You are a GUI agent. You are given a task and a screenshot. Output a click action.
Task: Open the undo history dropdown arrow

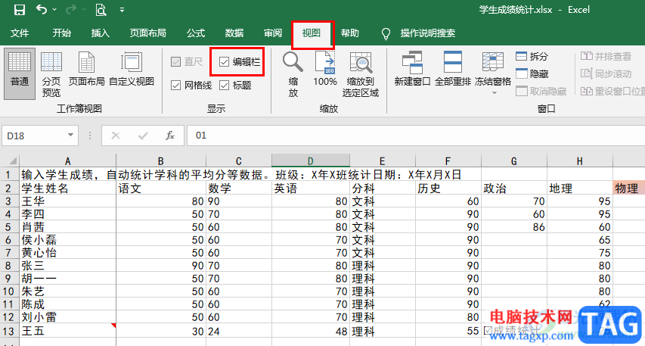click(55, 10)
